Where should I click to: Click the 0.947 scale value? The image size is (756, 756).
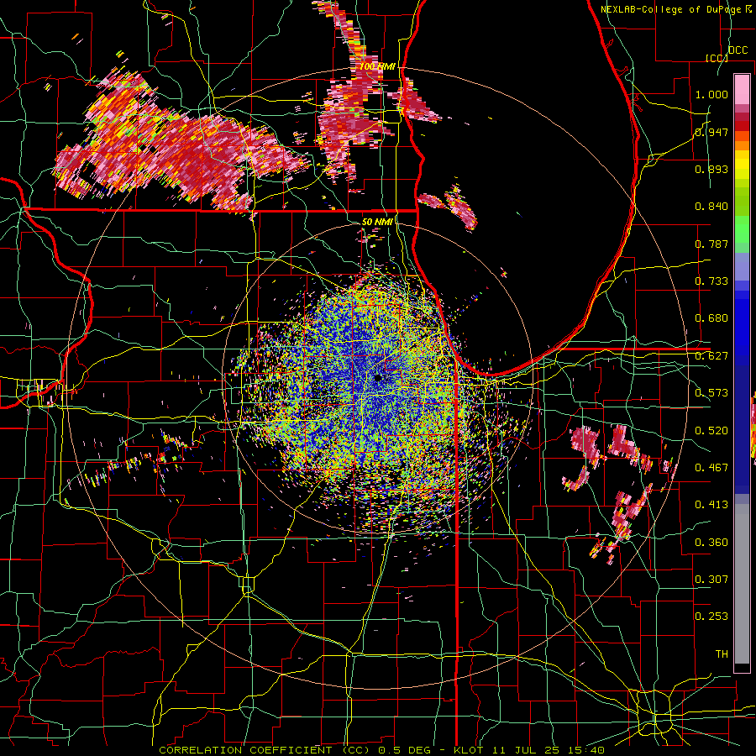tap(711, 132)
